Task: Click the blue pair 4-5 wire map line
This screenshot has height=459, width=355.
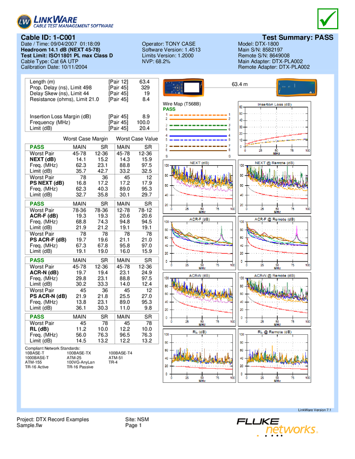Action: 198,138
